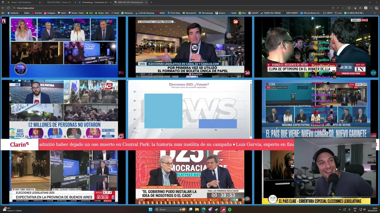Open the Windows Start menu

[151, 209]
